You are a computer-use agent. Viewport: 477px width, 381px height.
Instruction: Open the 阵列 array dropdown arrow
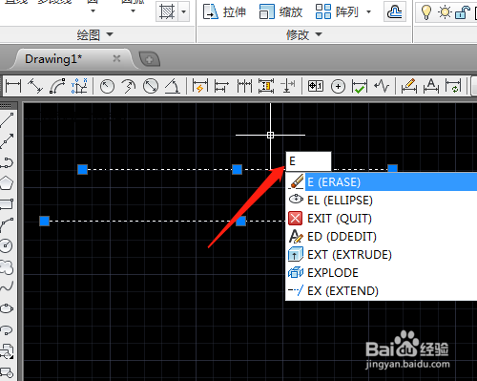tap(369, 12)
